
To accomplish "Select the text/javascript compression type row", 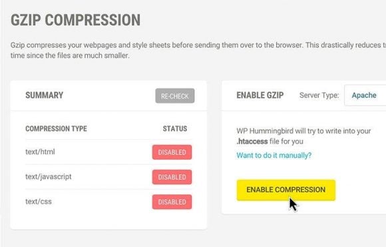I will pyautogui.click(x=108, y=177).
